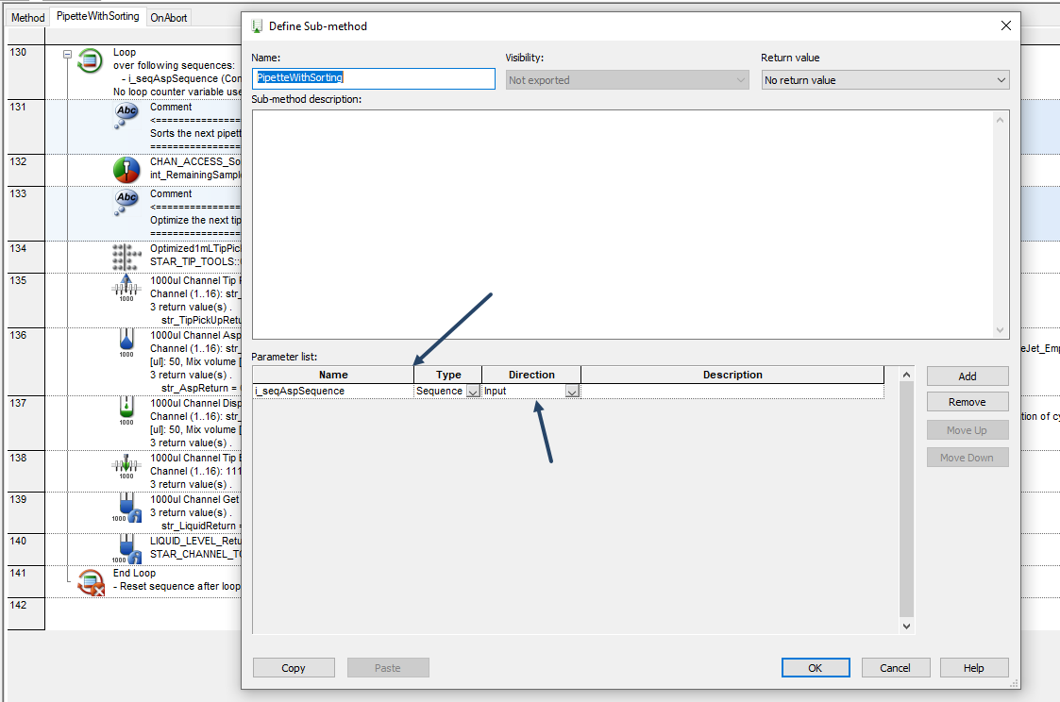Click 'str_TipPickUpRetu' return value text
The height and width of the screenshot is (702, 1060).
[201, 320]
